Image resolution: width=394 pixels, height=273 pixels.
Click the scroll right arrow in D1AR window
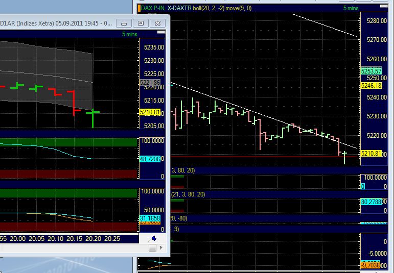pyautogui.click(x=161, y=247)
